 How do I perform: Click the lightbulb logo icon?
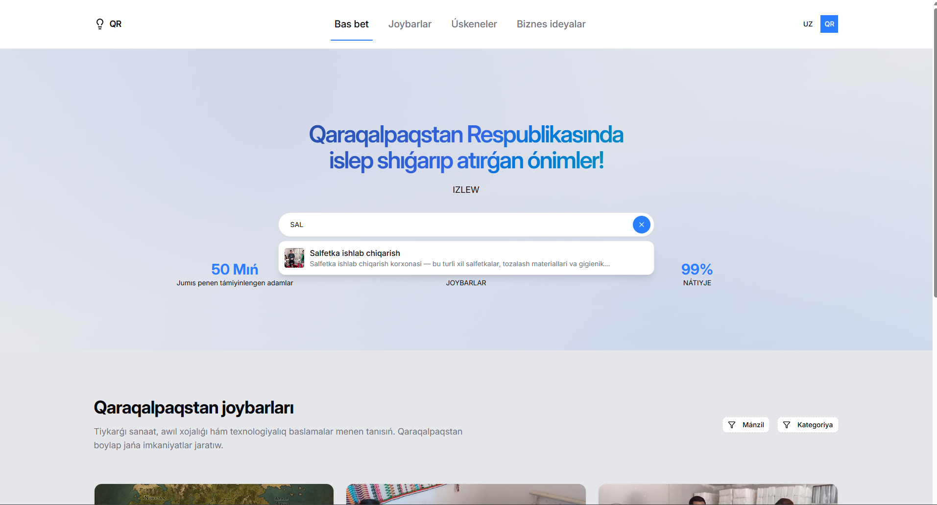100,24
